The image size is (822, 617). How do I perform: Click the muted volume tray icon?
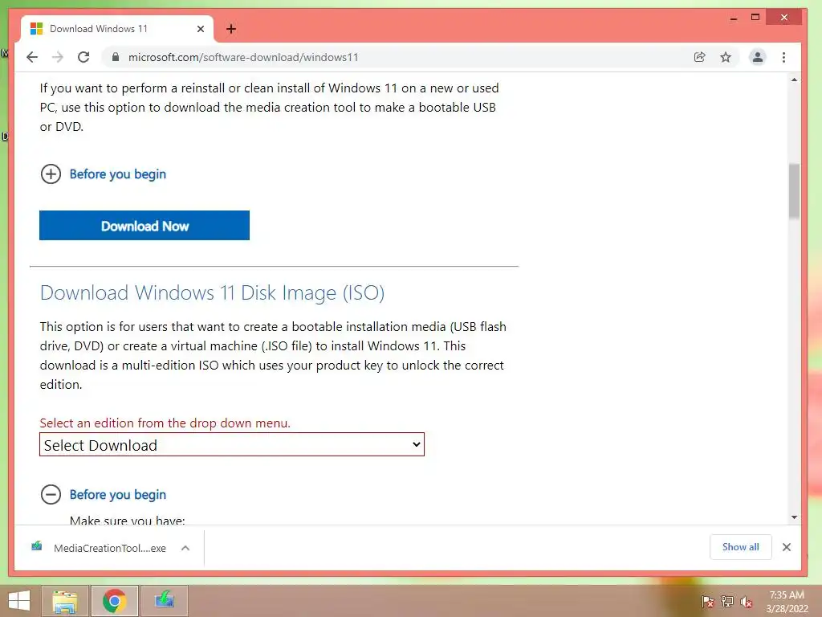tap(746, 602)
